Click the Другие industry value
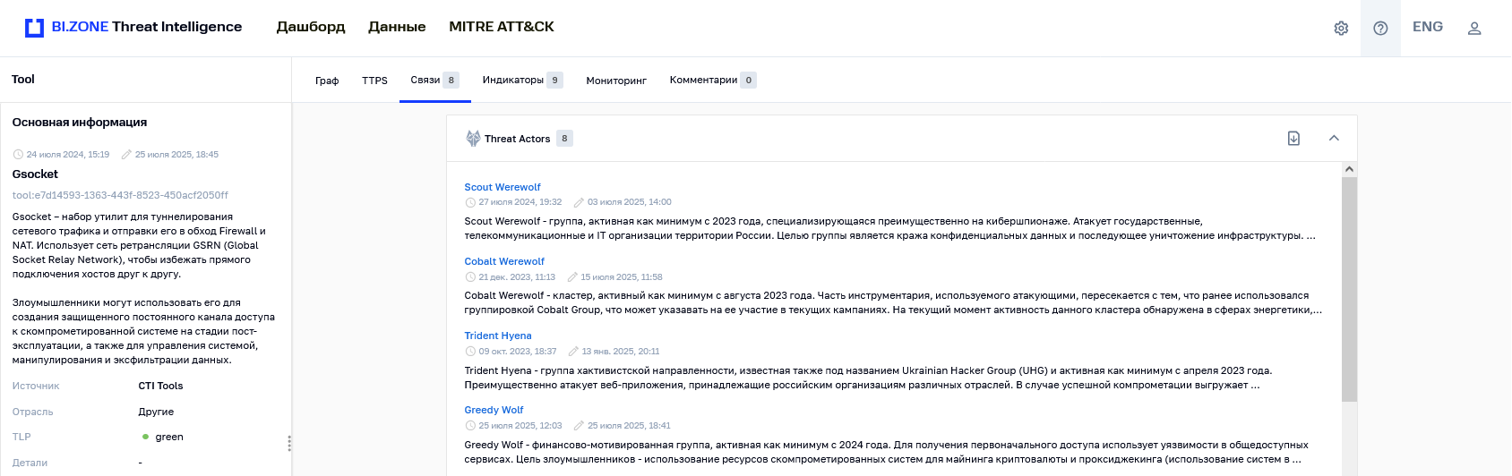Screen dimensions: 1512x476 click(156, 412)
